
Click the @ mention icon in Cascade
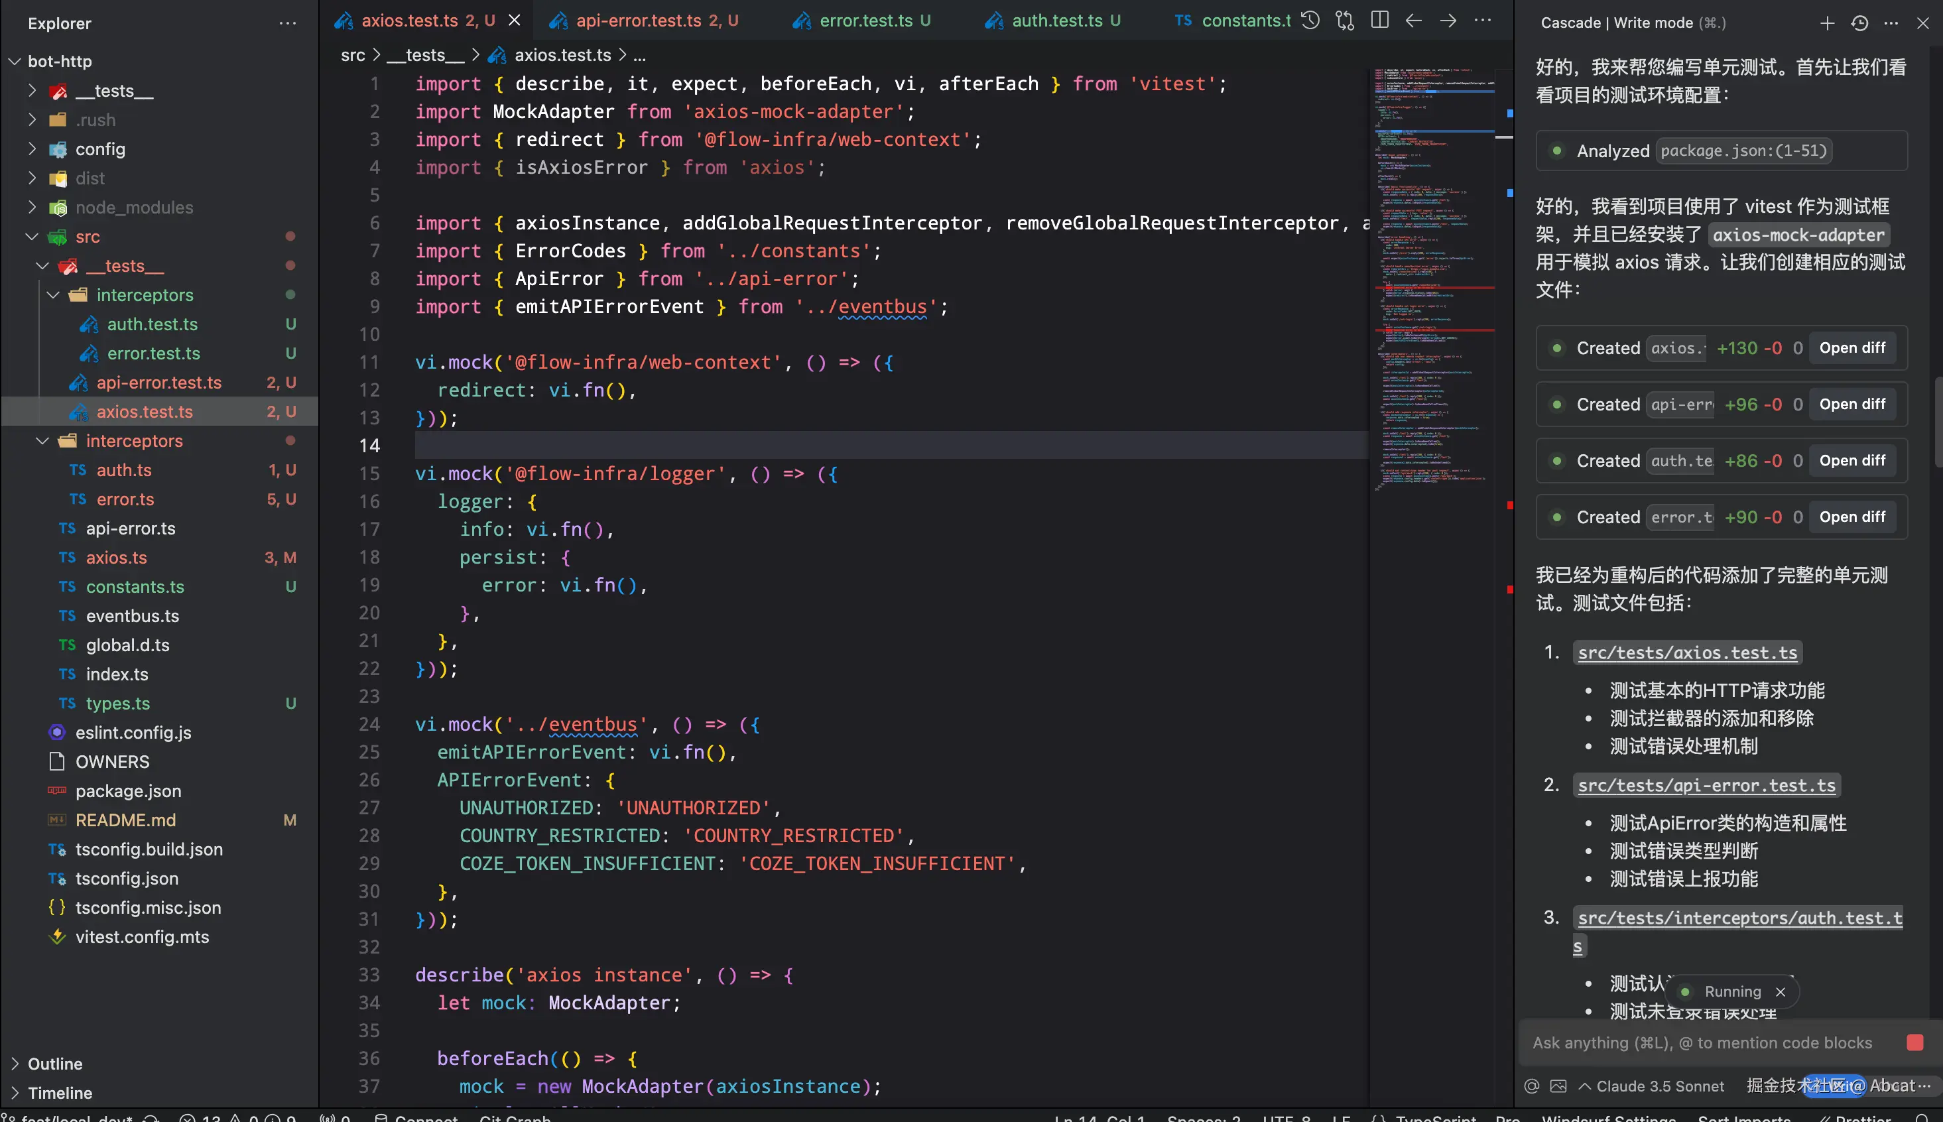[1532, 1086]
